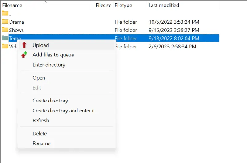247x163 pixels.
Task: Click the Temp folder icon
Action: pos(5,38)
